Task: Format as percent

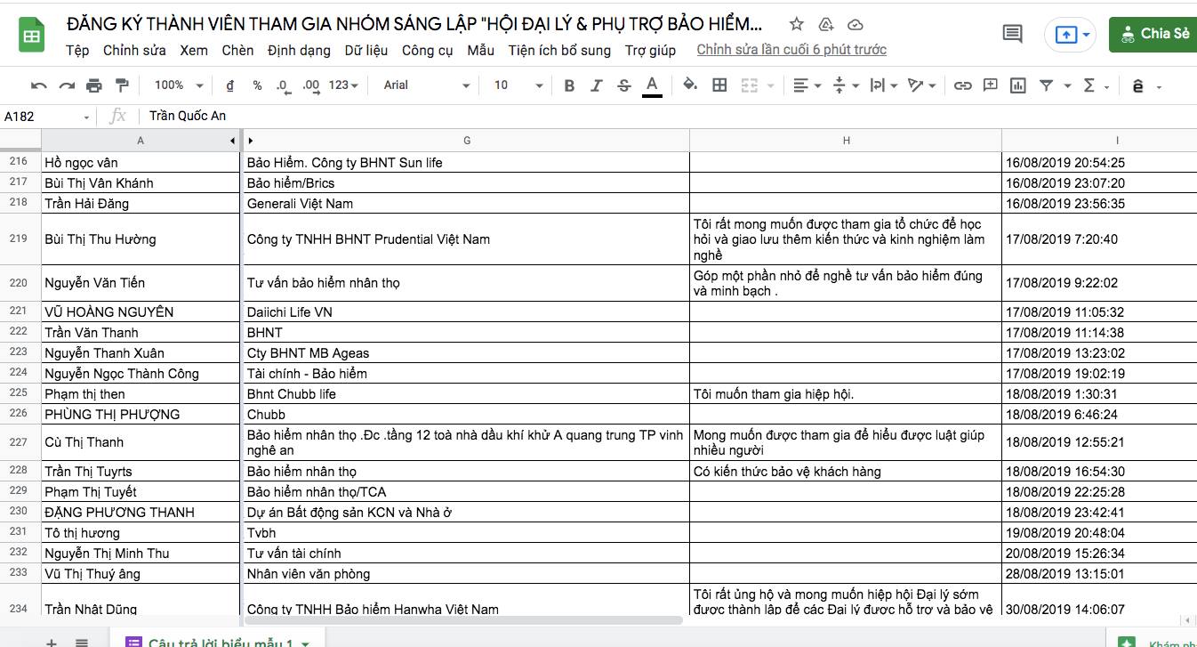Action: 257,85
